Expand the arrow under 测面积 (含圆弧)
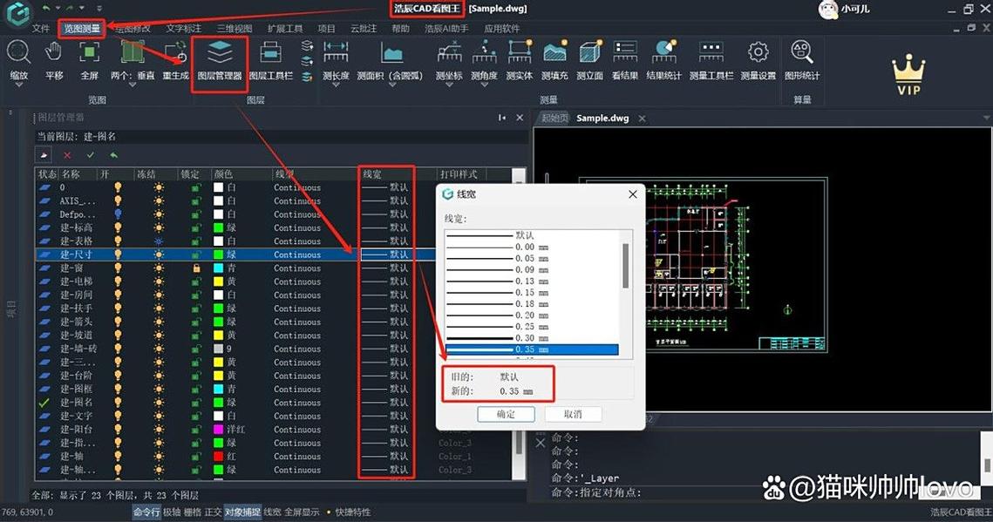Screen dimensions: 993x522 point(391,85)
